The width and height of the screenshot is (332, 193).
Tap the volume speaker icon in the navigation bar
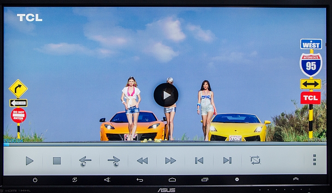click(107, 180)
